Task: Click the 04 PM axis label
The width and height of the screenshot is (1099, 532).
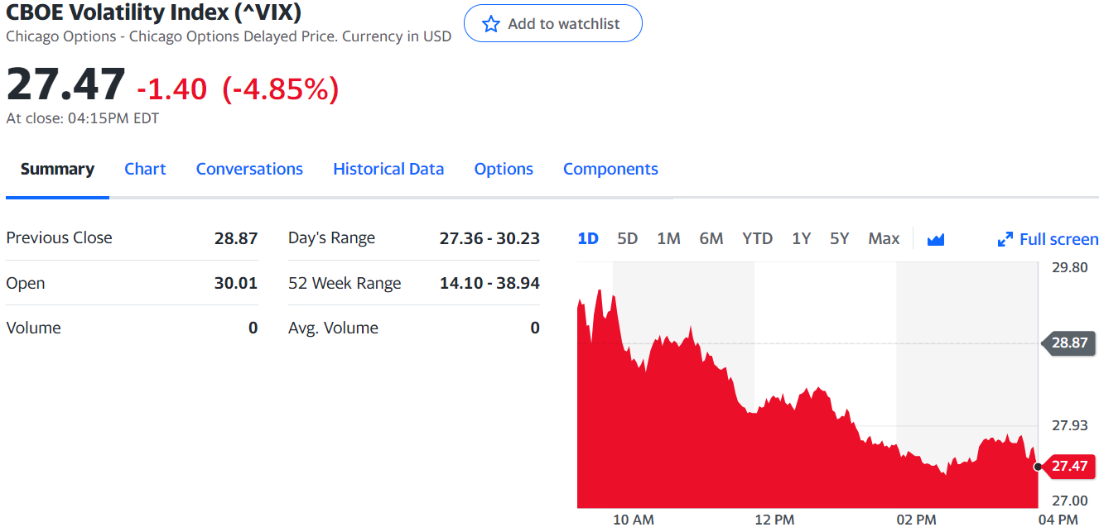Action: (x=1058, y=520)
